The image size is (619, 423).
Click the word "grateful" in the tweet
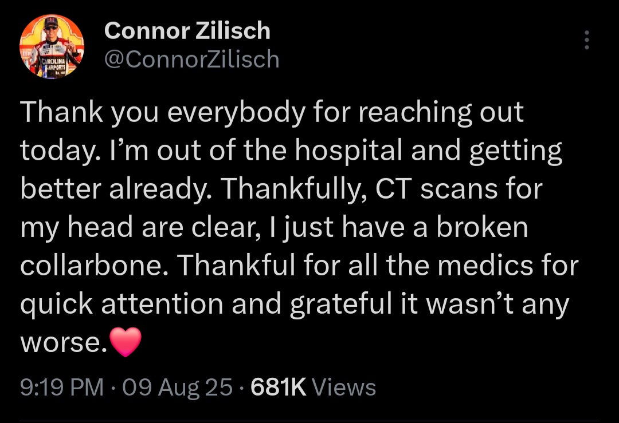[339, 304]
